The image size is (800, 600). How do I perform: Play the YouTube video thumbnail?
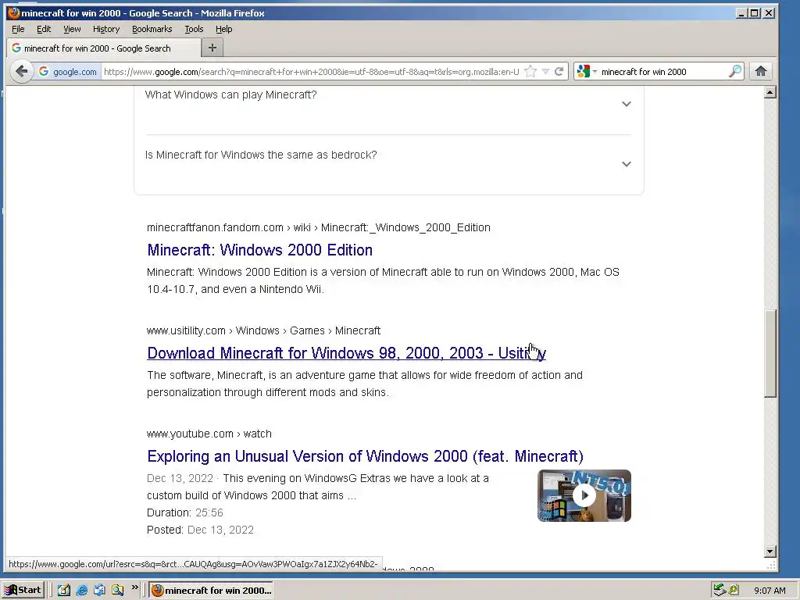pyautogui.click(x=584, y=495)
